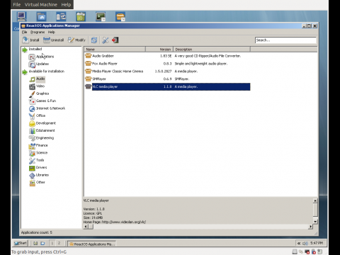
Task: Click the Development hard hat icon
Action: point(32,123)
